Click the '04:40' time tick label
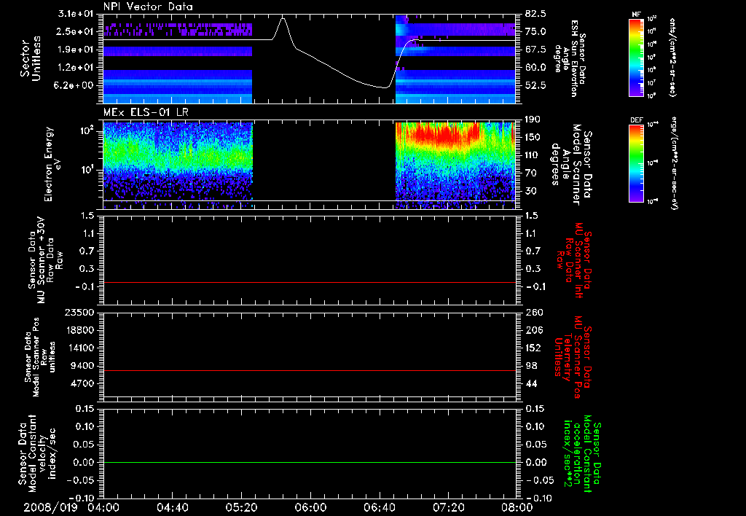746x516 pixels. pos(173,507)
